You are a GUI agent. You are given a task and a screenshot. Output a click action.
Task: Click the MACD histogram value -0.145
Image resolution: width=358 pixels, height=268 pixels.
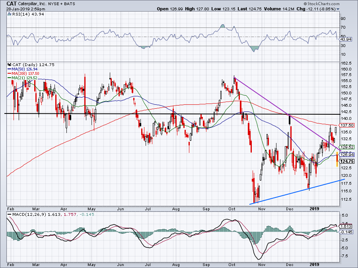[x=87, y=215]
